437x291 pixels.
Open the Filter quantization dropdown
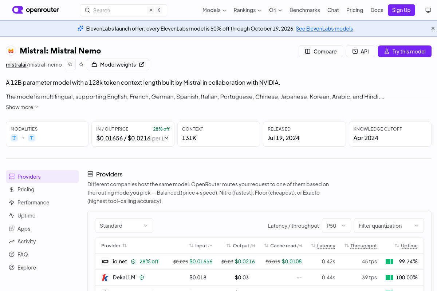(389, 226)
